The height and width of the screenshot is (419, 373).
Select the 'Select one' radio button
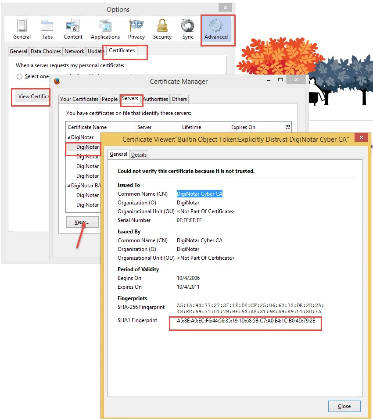(x=19, y=77)
